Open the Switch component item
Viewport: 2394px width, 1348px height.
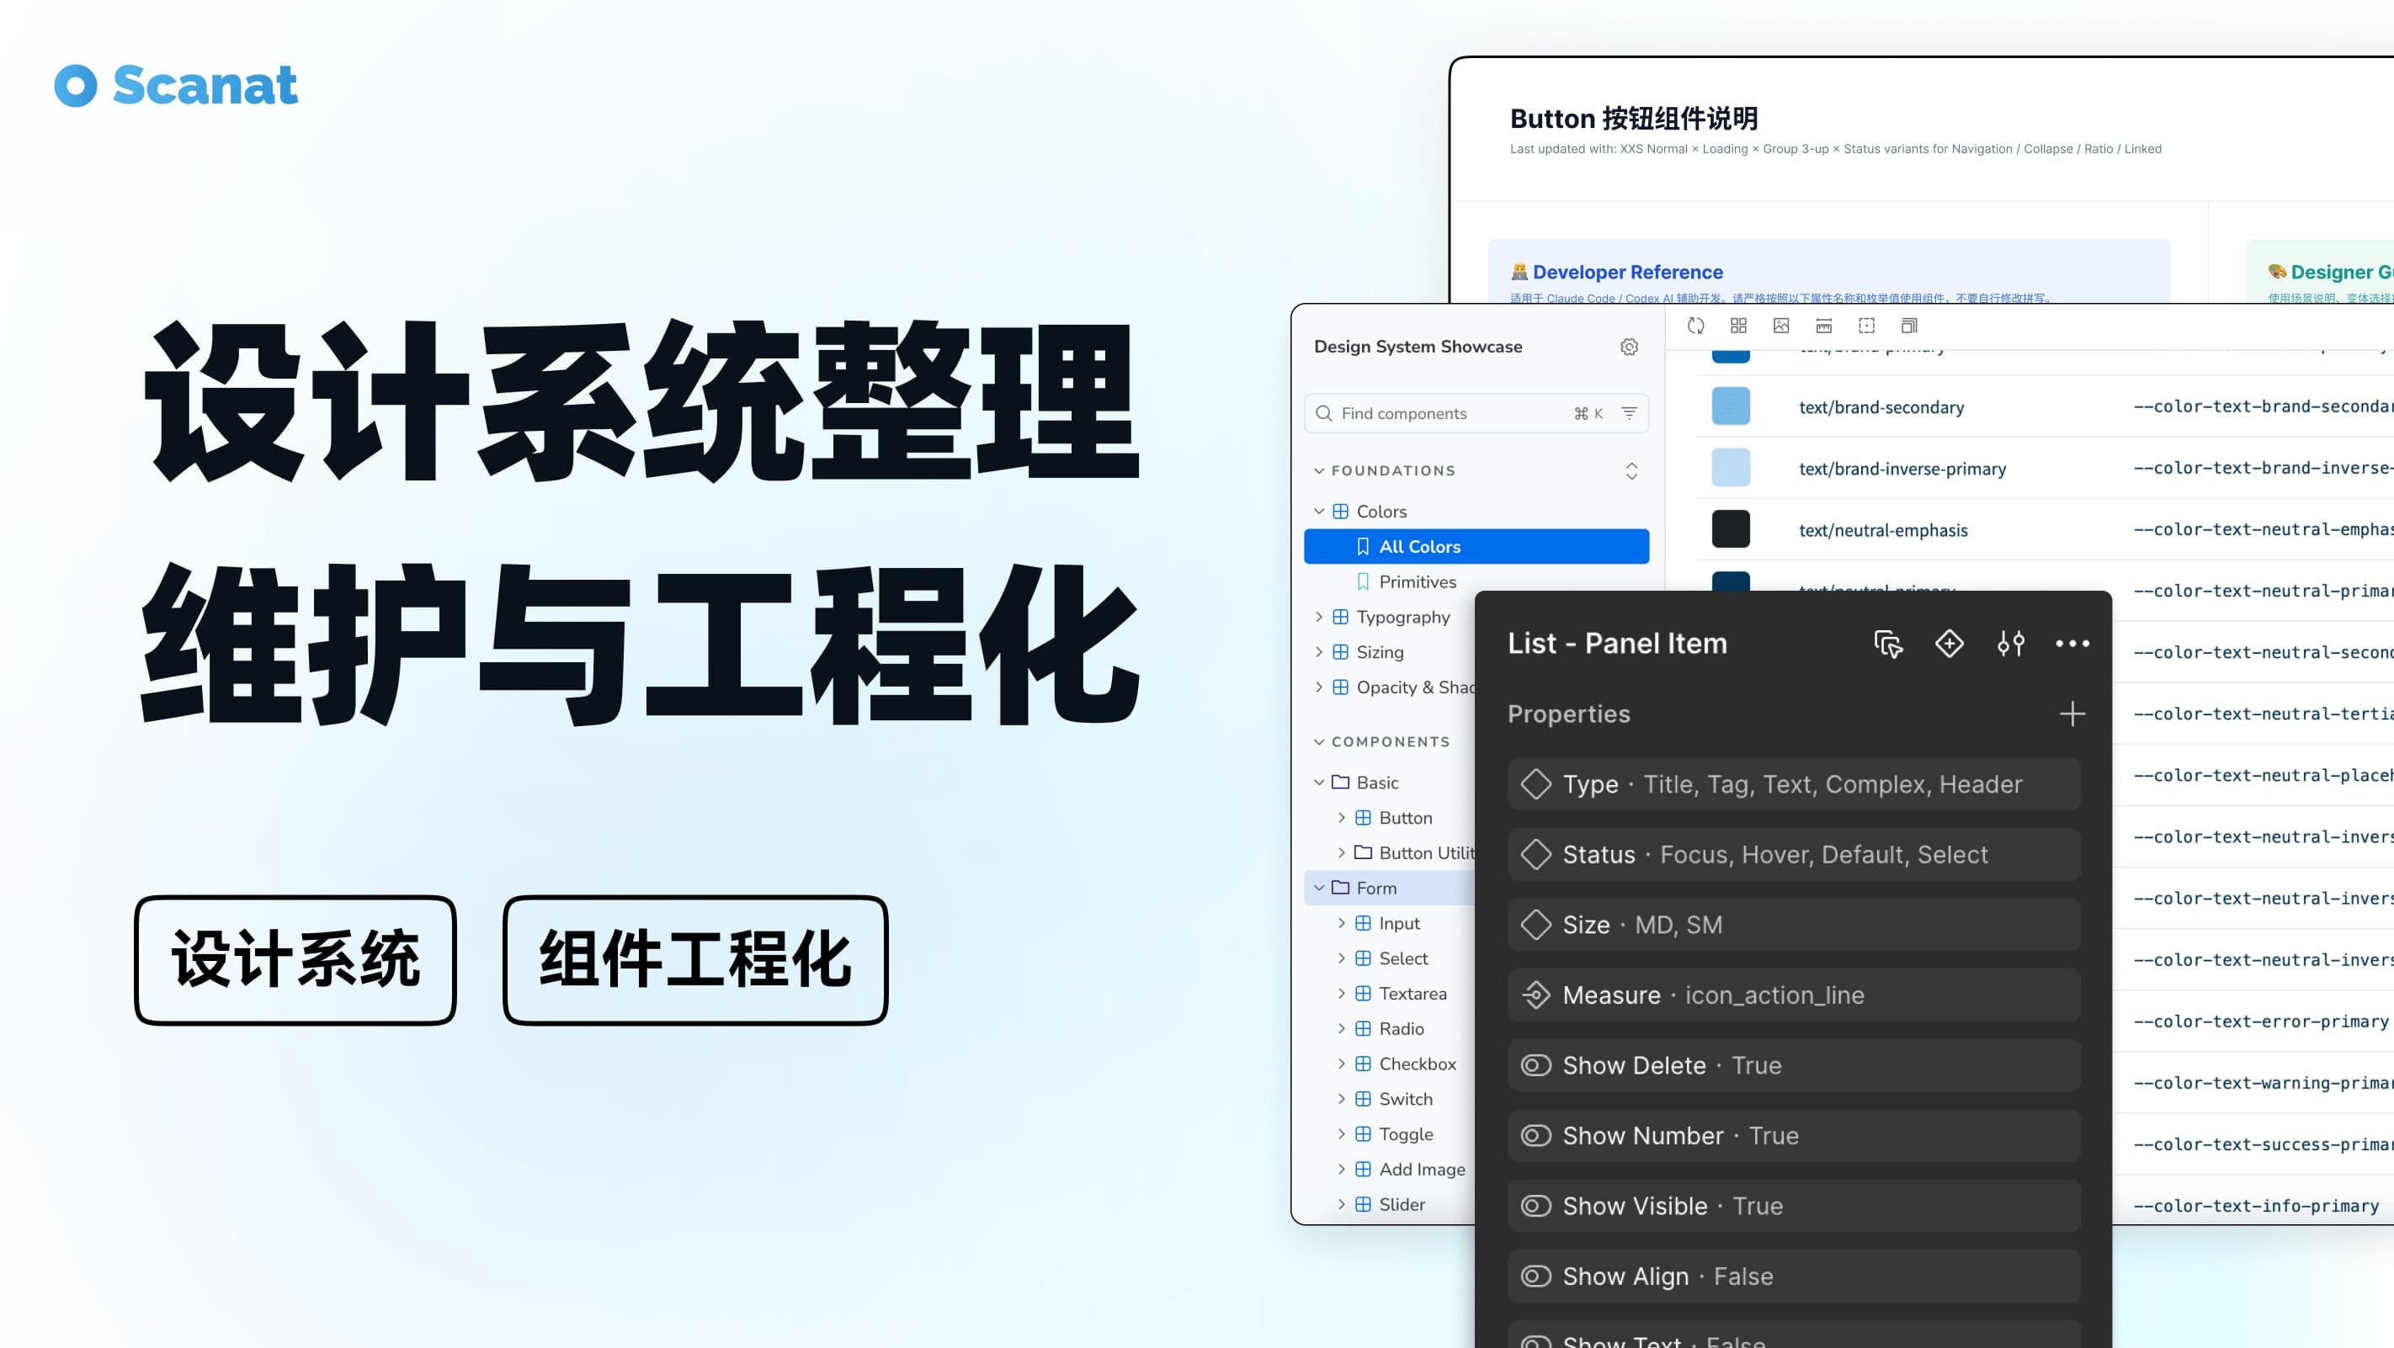(1405, 1099)
